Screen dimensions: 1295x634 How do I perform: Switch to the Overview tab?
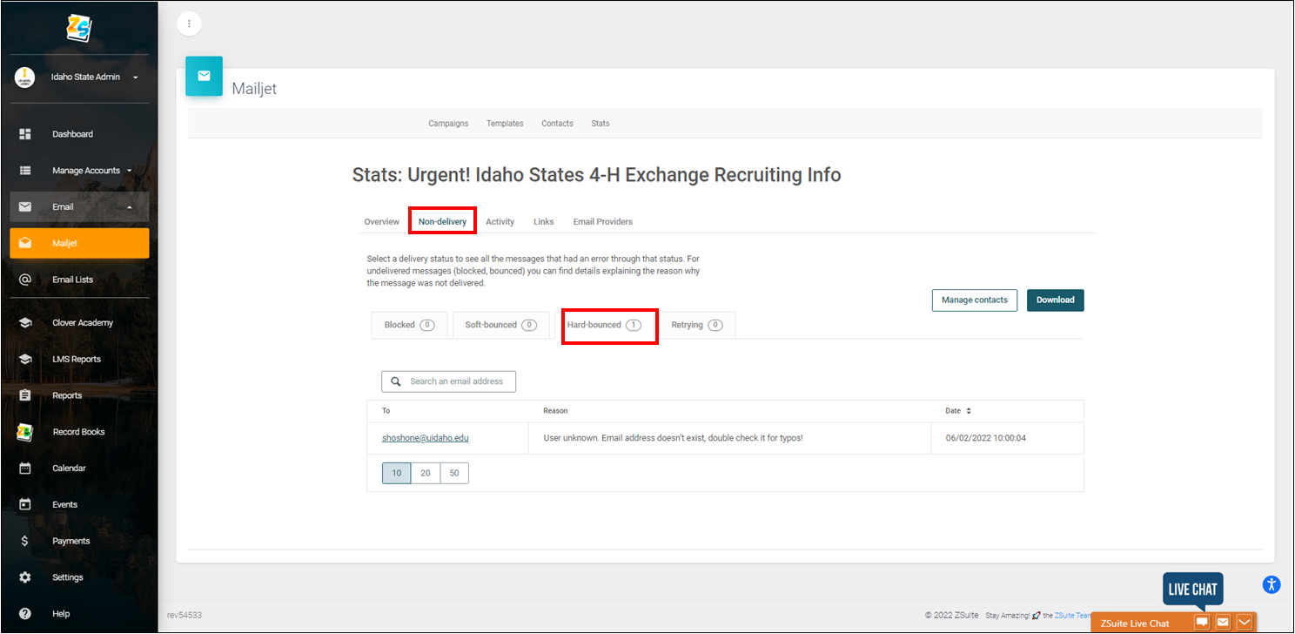(x=381, y=222)
